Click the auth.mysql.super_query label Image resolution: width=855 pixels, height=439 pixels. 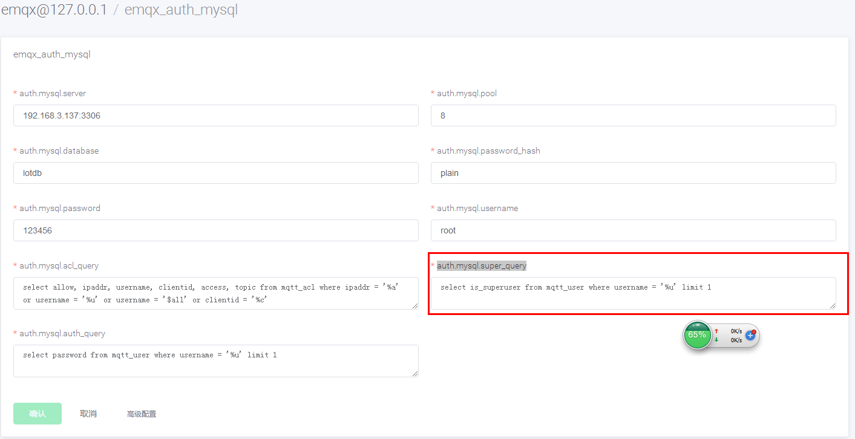click(482, 265)
